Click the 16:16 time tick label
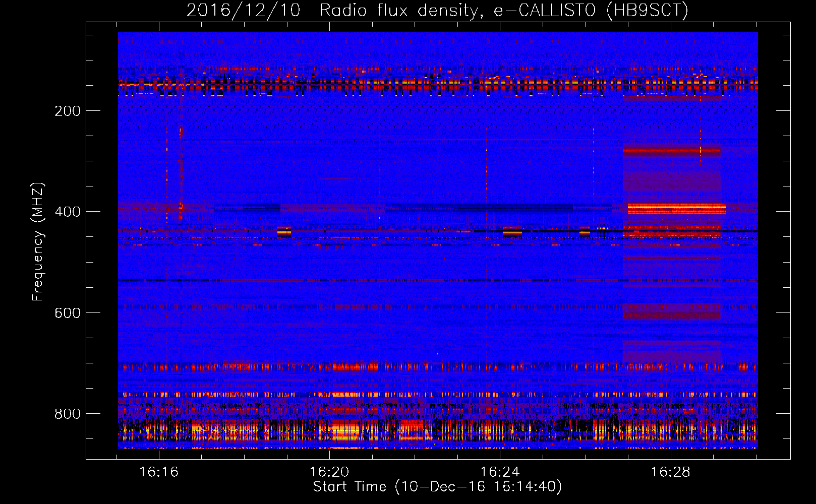This screenshot has width=816, height=504. pos(159,472)
